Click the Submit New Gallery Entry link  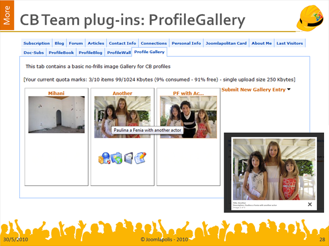click(253, 90)
